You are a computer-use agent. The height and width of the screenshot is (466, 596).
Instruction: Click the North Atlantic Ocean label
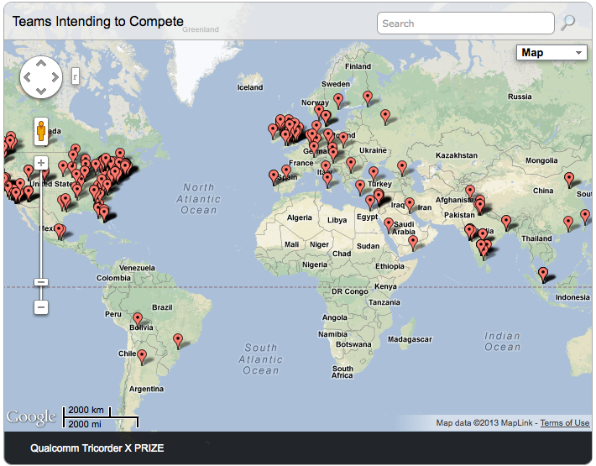point(198,199)
